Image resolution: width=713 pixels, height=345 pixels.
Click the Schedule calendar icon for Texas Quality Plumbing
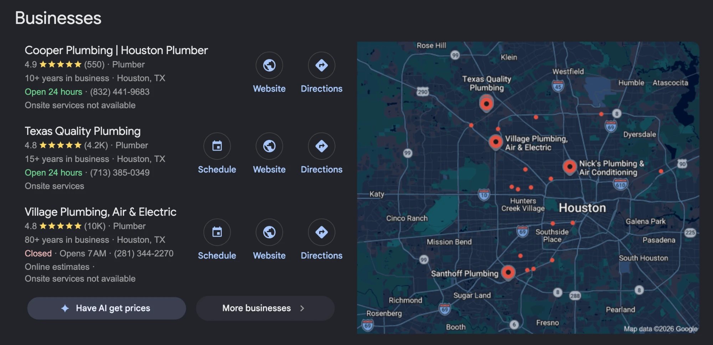coord(217,146)
